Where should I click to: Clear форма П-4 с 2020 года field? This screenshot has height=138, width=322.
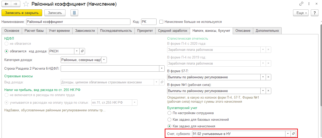(268, 50)
